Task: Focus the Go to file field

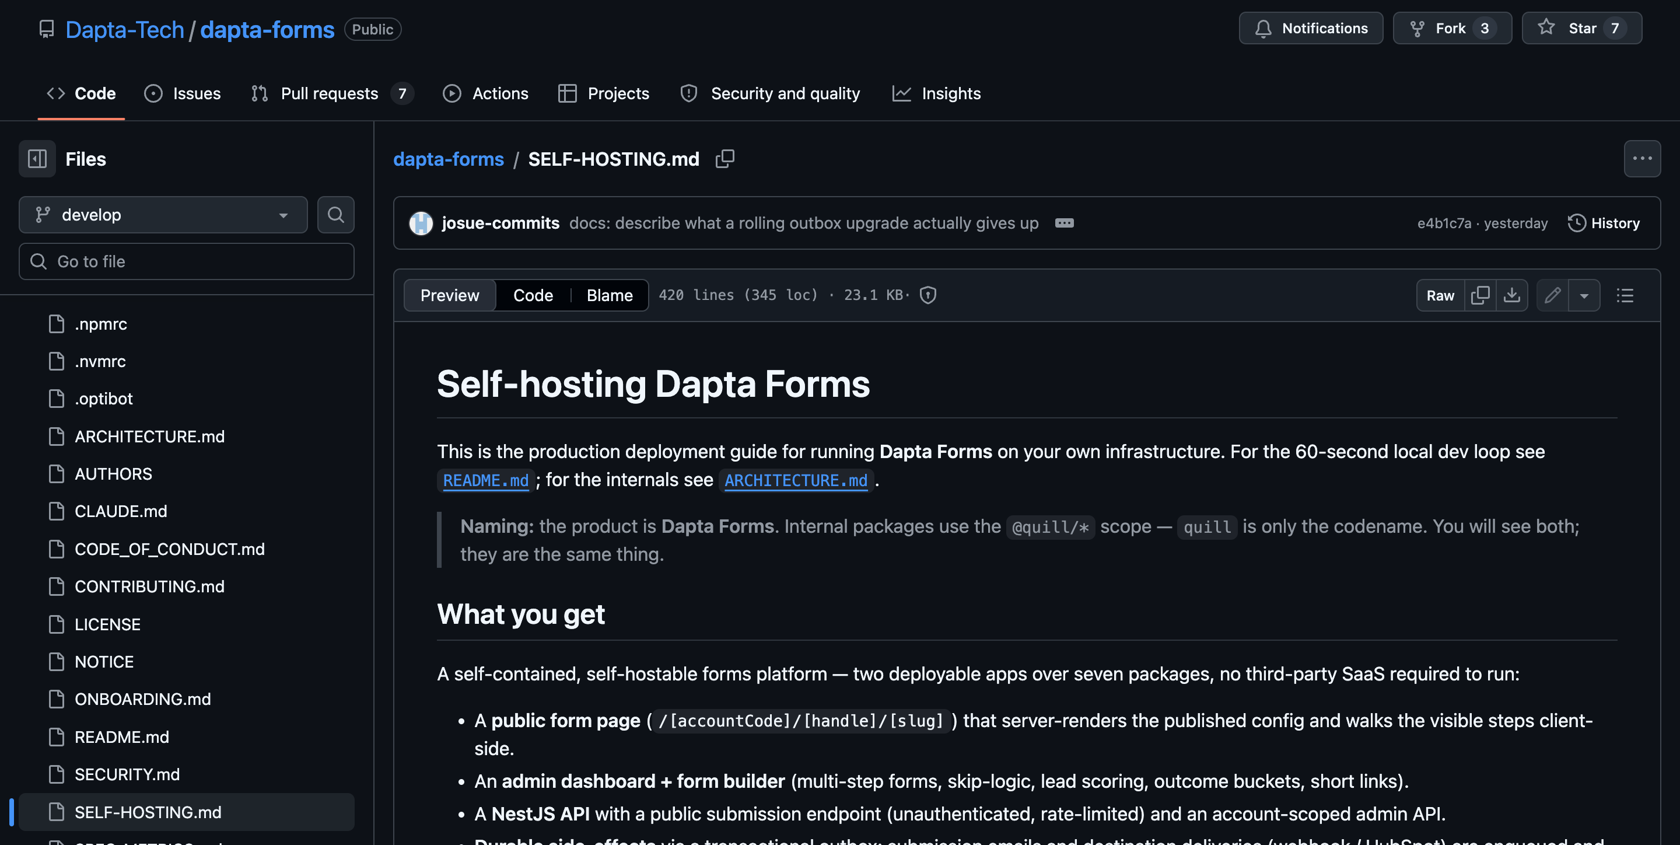Action: point(187,261)
